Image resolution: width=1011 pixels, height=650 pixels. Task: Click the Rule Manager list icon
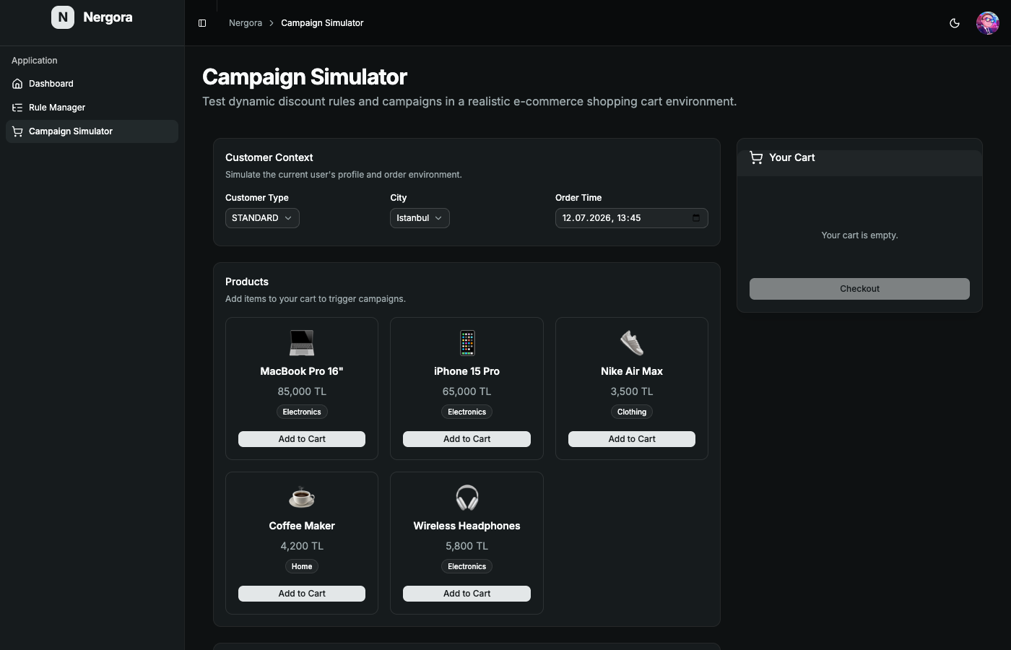17,108
